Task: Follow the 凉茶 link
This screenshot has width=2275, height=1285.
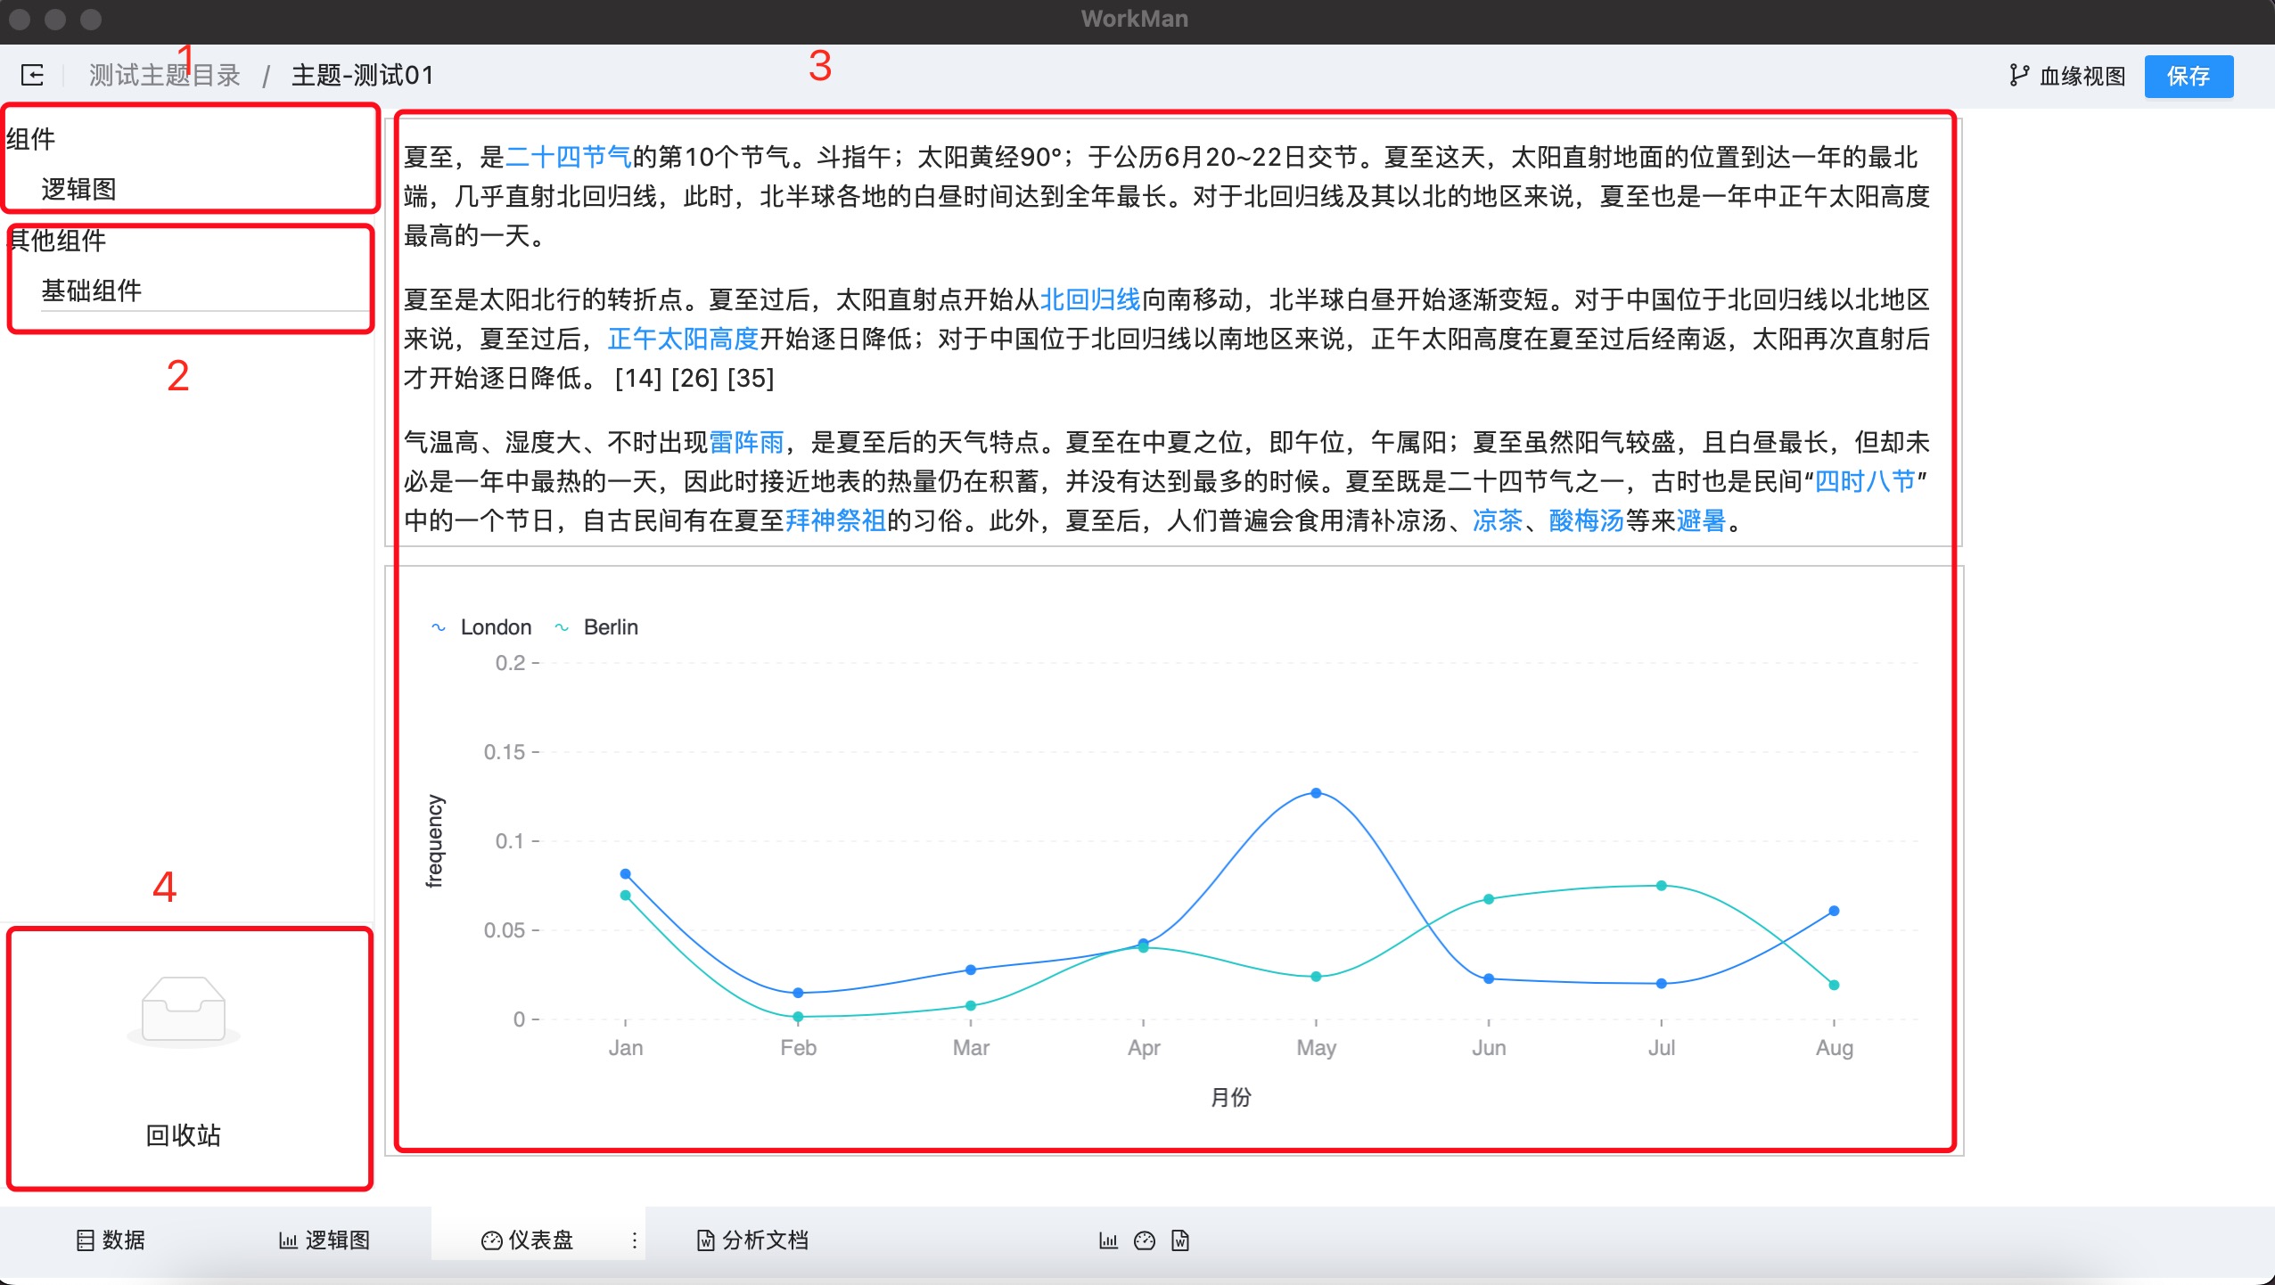Action: [x=1498, y=520]
